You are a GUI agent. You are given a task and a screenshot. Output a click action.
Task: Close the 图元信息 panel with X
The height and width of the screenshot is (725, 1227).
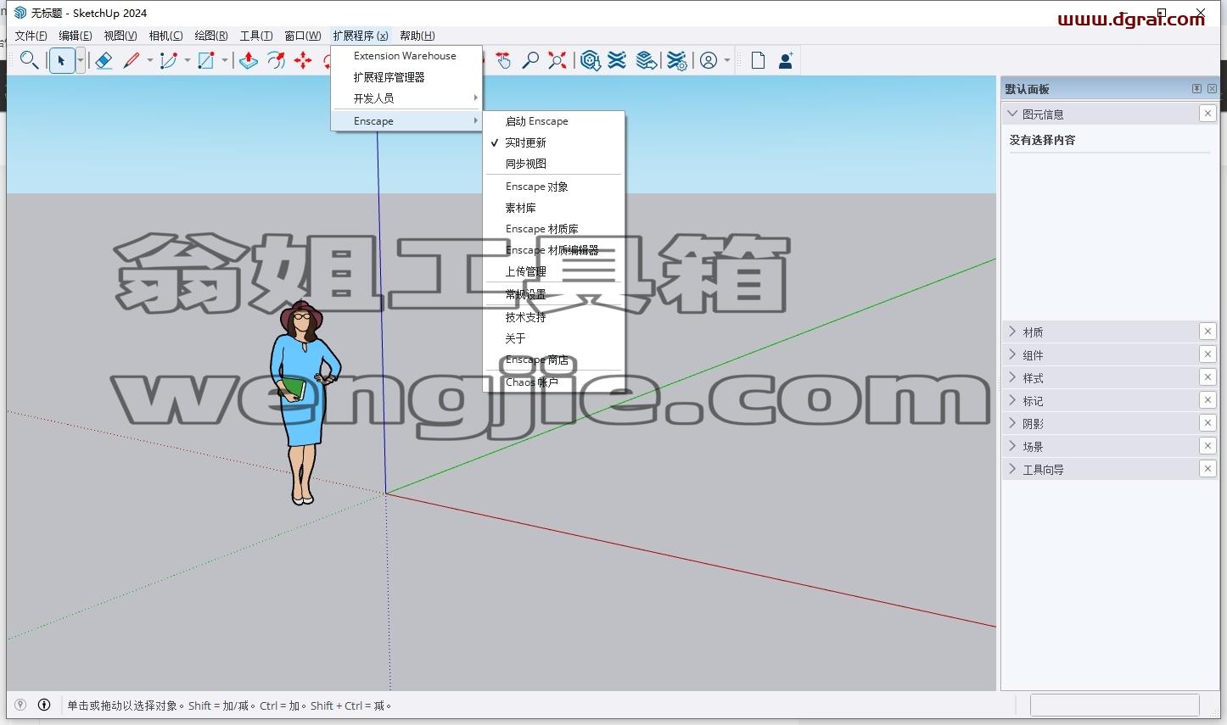click(x=1207, y=114)
